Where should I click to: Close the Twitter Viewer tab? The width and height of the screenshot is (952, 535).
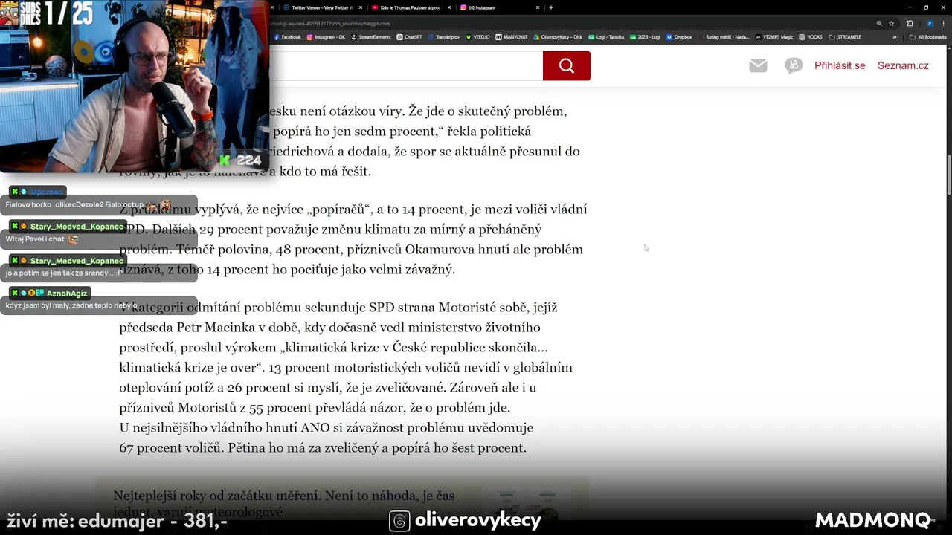(360, 7)
